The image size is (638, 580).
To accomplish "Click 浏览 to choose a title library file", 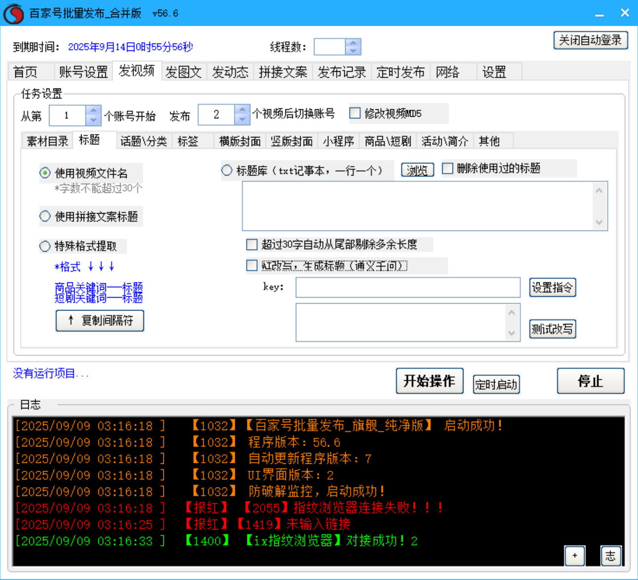I will pyautogui.click(x=416, y=170).
